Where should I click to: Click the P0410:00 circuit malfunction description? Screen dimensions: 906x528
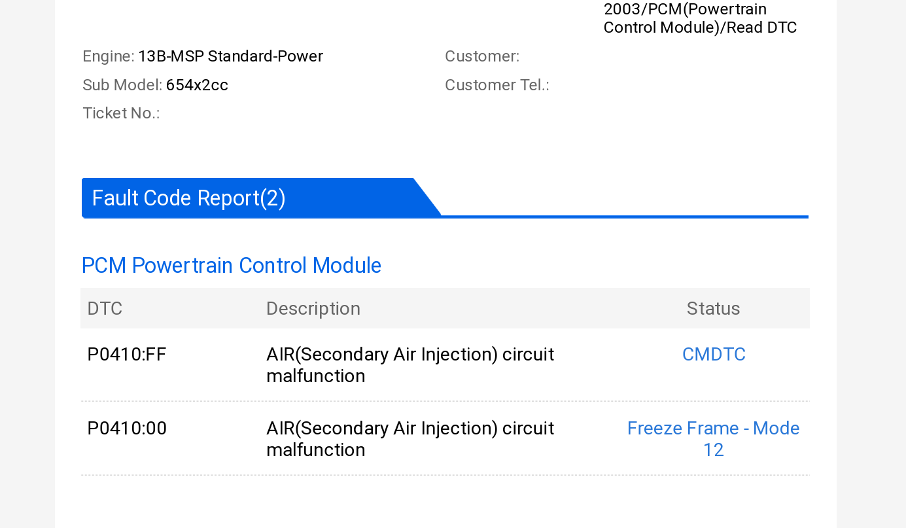[x=409, y=439]
